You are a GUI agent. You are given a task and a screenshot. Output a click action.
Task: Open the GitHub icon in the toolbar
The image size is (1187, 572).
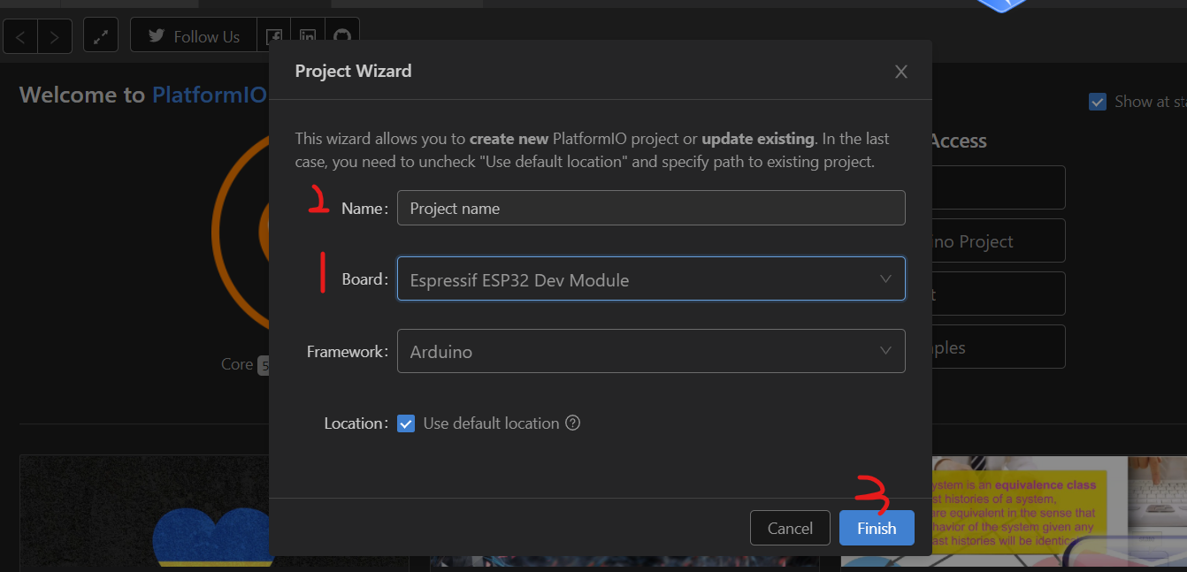point(341,35)
